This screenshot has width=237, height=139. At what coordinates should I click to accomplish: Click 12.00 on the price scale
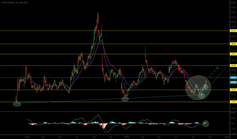[x=233, y=108]
